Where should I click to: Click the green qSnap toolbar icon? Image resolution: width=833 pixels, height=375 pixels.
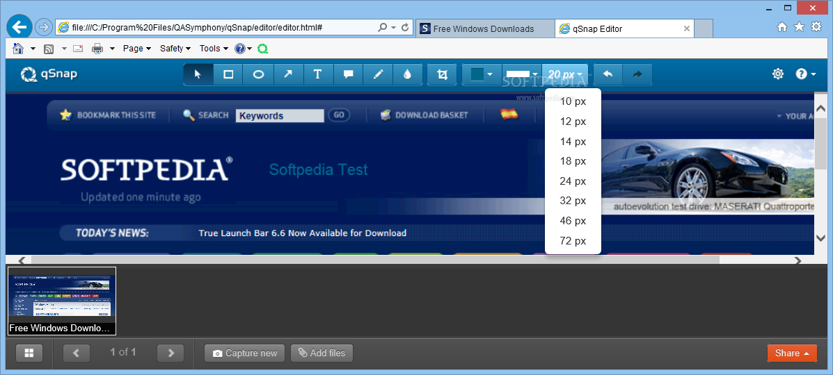click(x=262, y=49)
